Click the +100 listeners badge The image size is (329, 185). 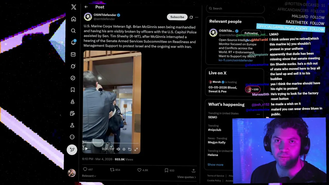click(253, 89)
